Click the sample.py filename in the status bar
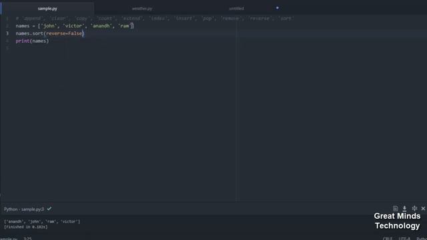Image resolution: width=427 pixels, height=240 pixels. coord(9,239)
